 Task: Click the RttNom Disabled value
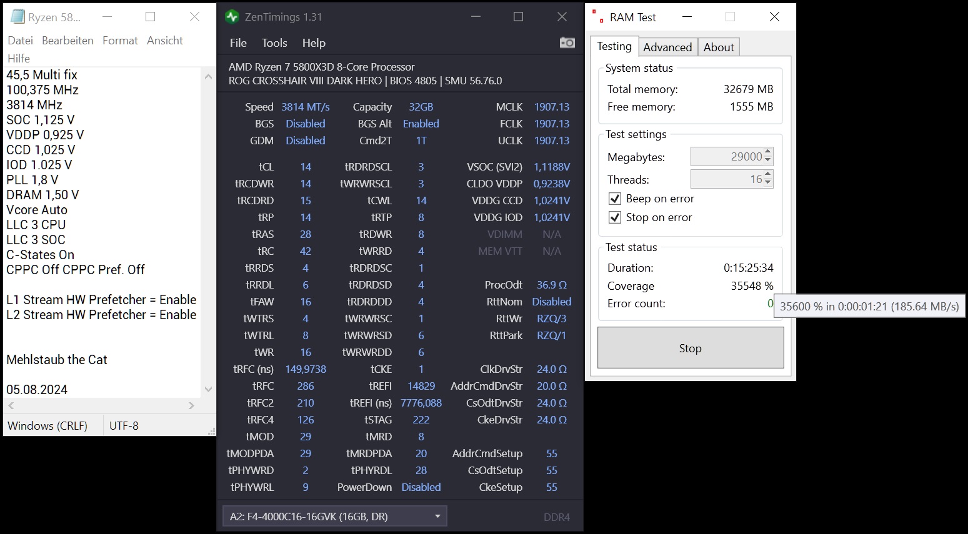552,302
